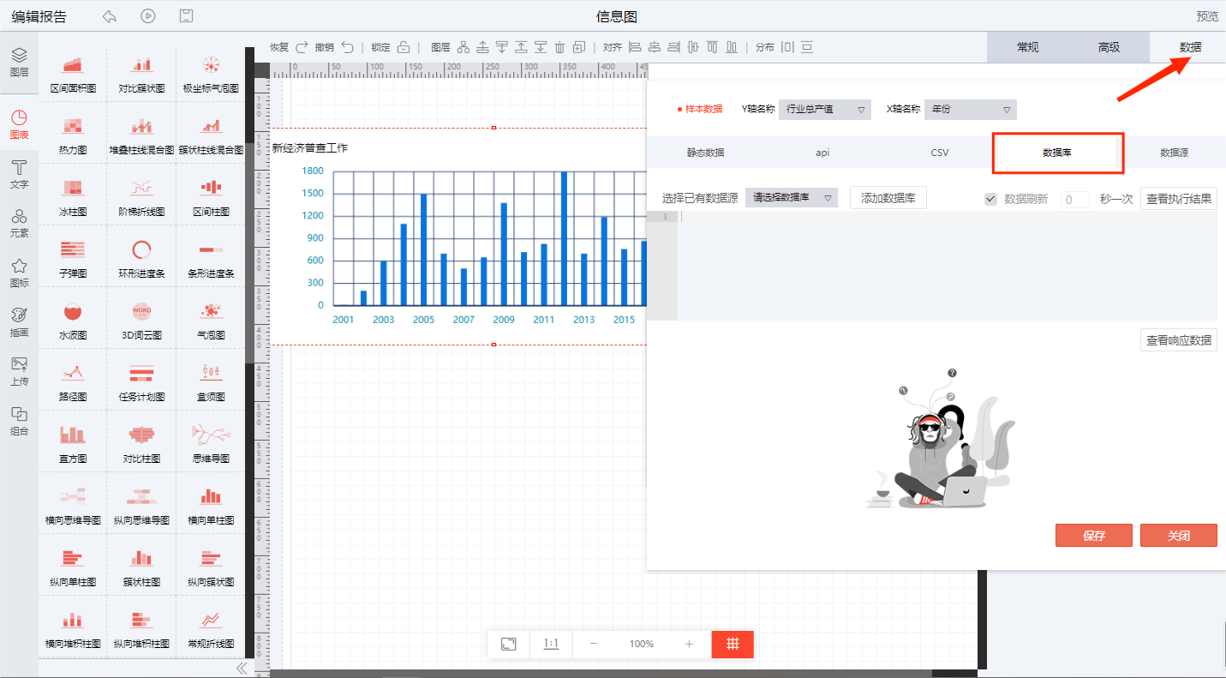Open the 组合 group sidebar panel
This screenshot has height=678, width=1226.
[x=19, y=422]
